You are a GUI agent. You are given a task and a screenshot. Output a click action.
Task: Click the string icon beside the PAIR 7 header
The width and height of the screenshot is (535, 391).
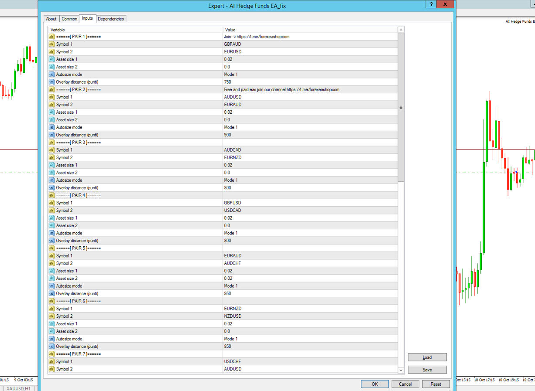pos(51,354)
